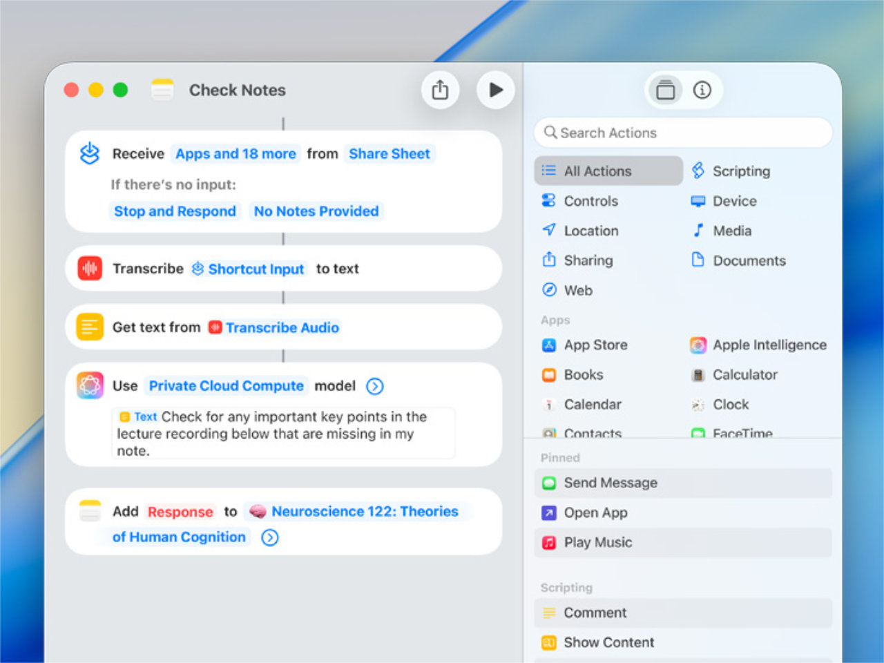This screenshot has height=663, width=884.
Task: Show shortcut details with the info icon
Action: (702, 90)
